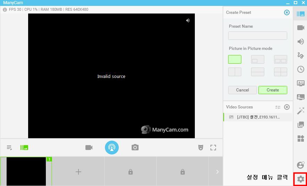The width and height of the screenshot is (307, 186).
Task: Select the [JTBC] video source entry
Action: pos(258,117)
